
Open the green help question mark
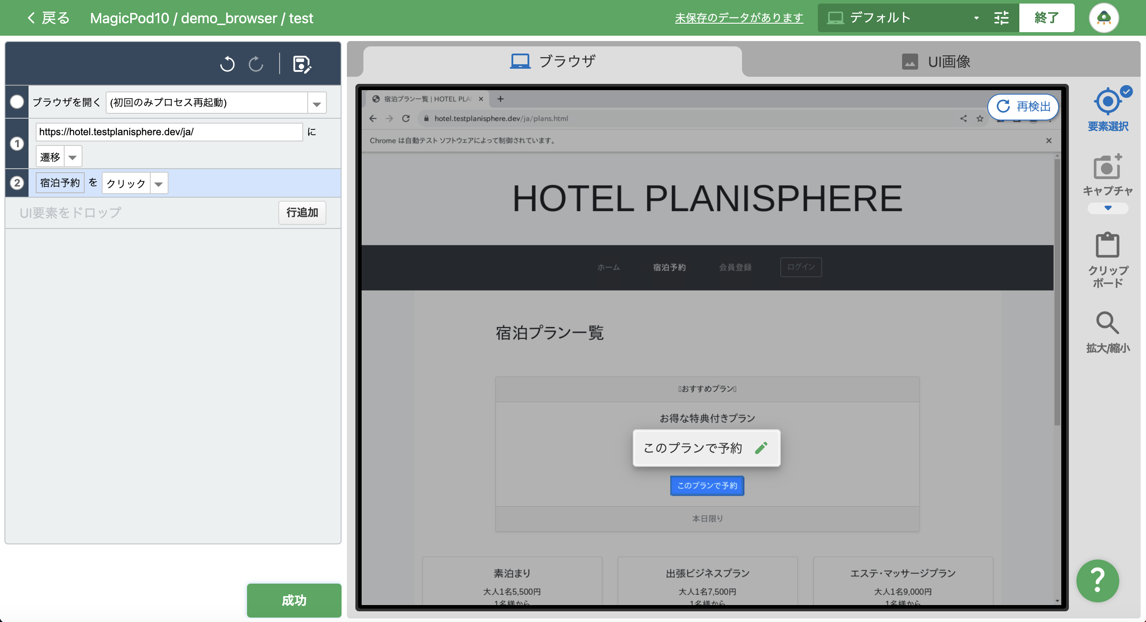click(x=1097, y=581)
